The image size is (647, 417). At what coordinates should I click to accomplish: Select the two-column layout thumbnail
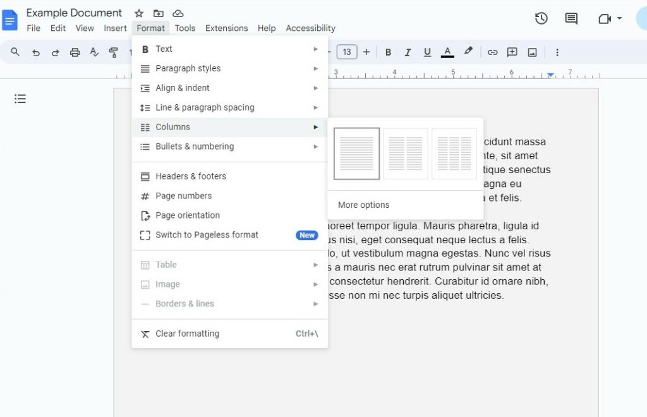405,154
